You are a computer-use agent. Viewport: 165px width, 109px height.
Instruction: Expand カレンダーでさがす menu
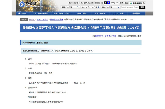[x=90, y=7]
